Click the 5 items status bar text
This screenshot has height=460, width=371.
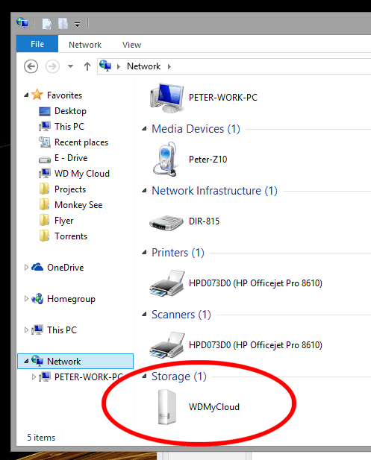coord(41,438)
